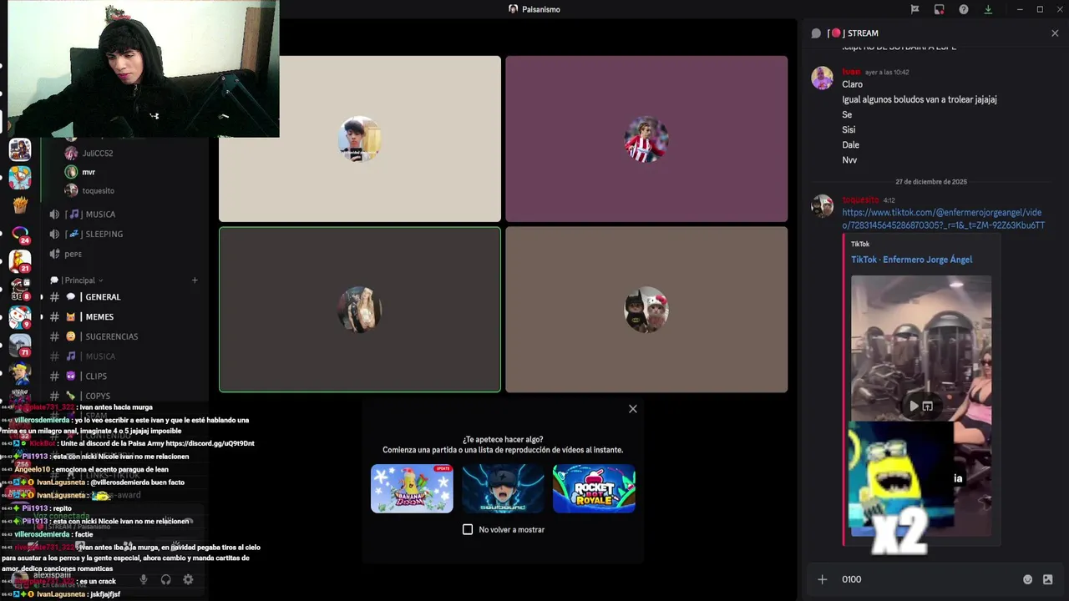Open the TikTok video link URL
The height and width of the screenshot is (601, 1069).
click(943, 219)
